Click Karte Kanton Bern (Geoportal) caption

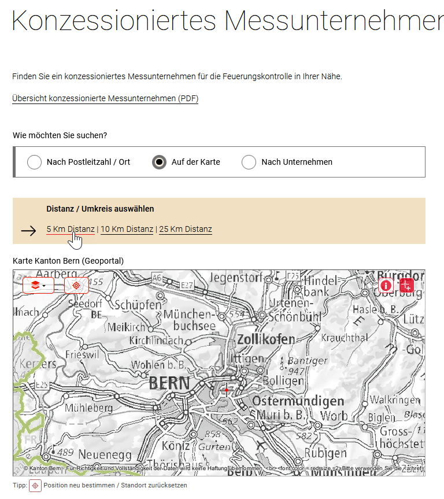68,261
